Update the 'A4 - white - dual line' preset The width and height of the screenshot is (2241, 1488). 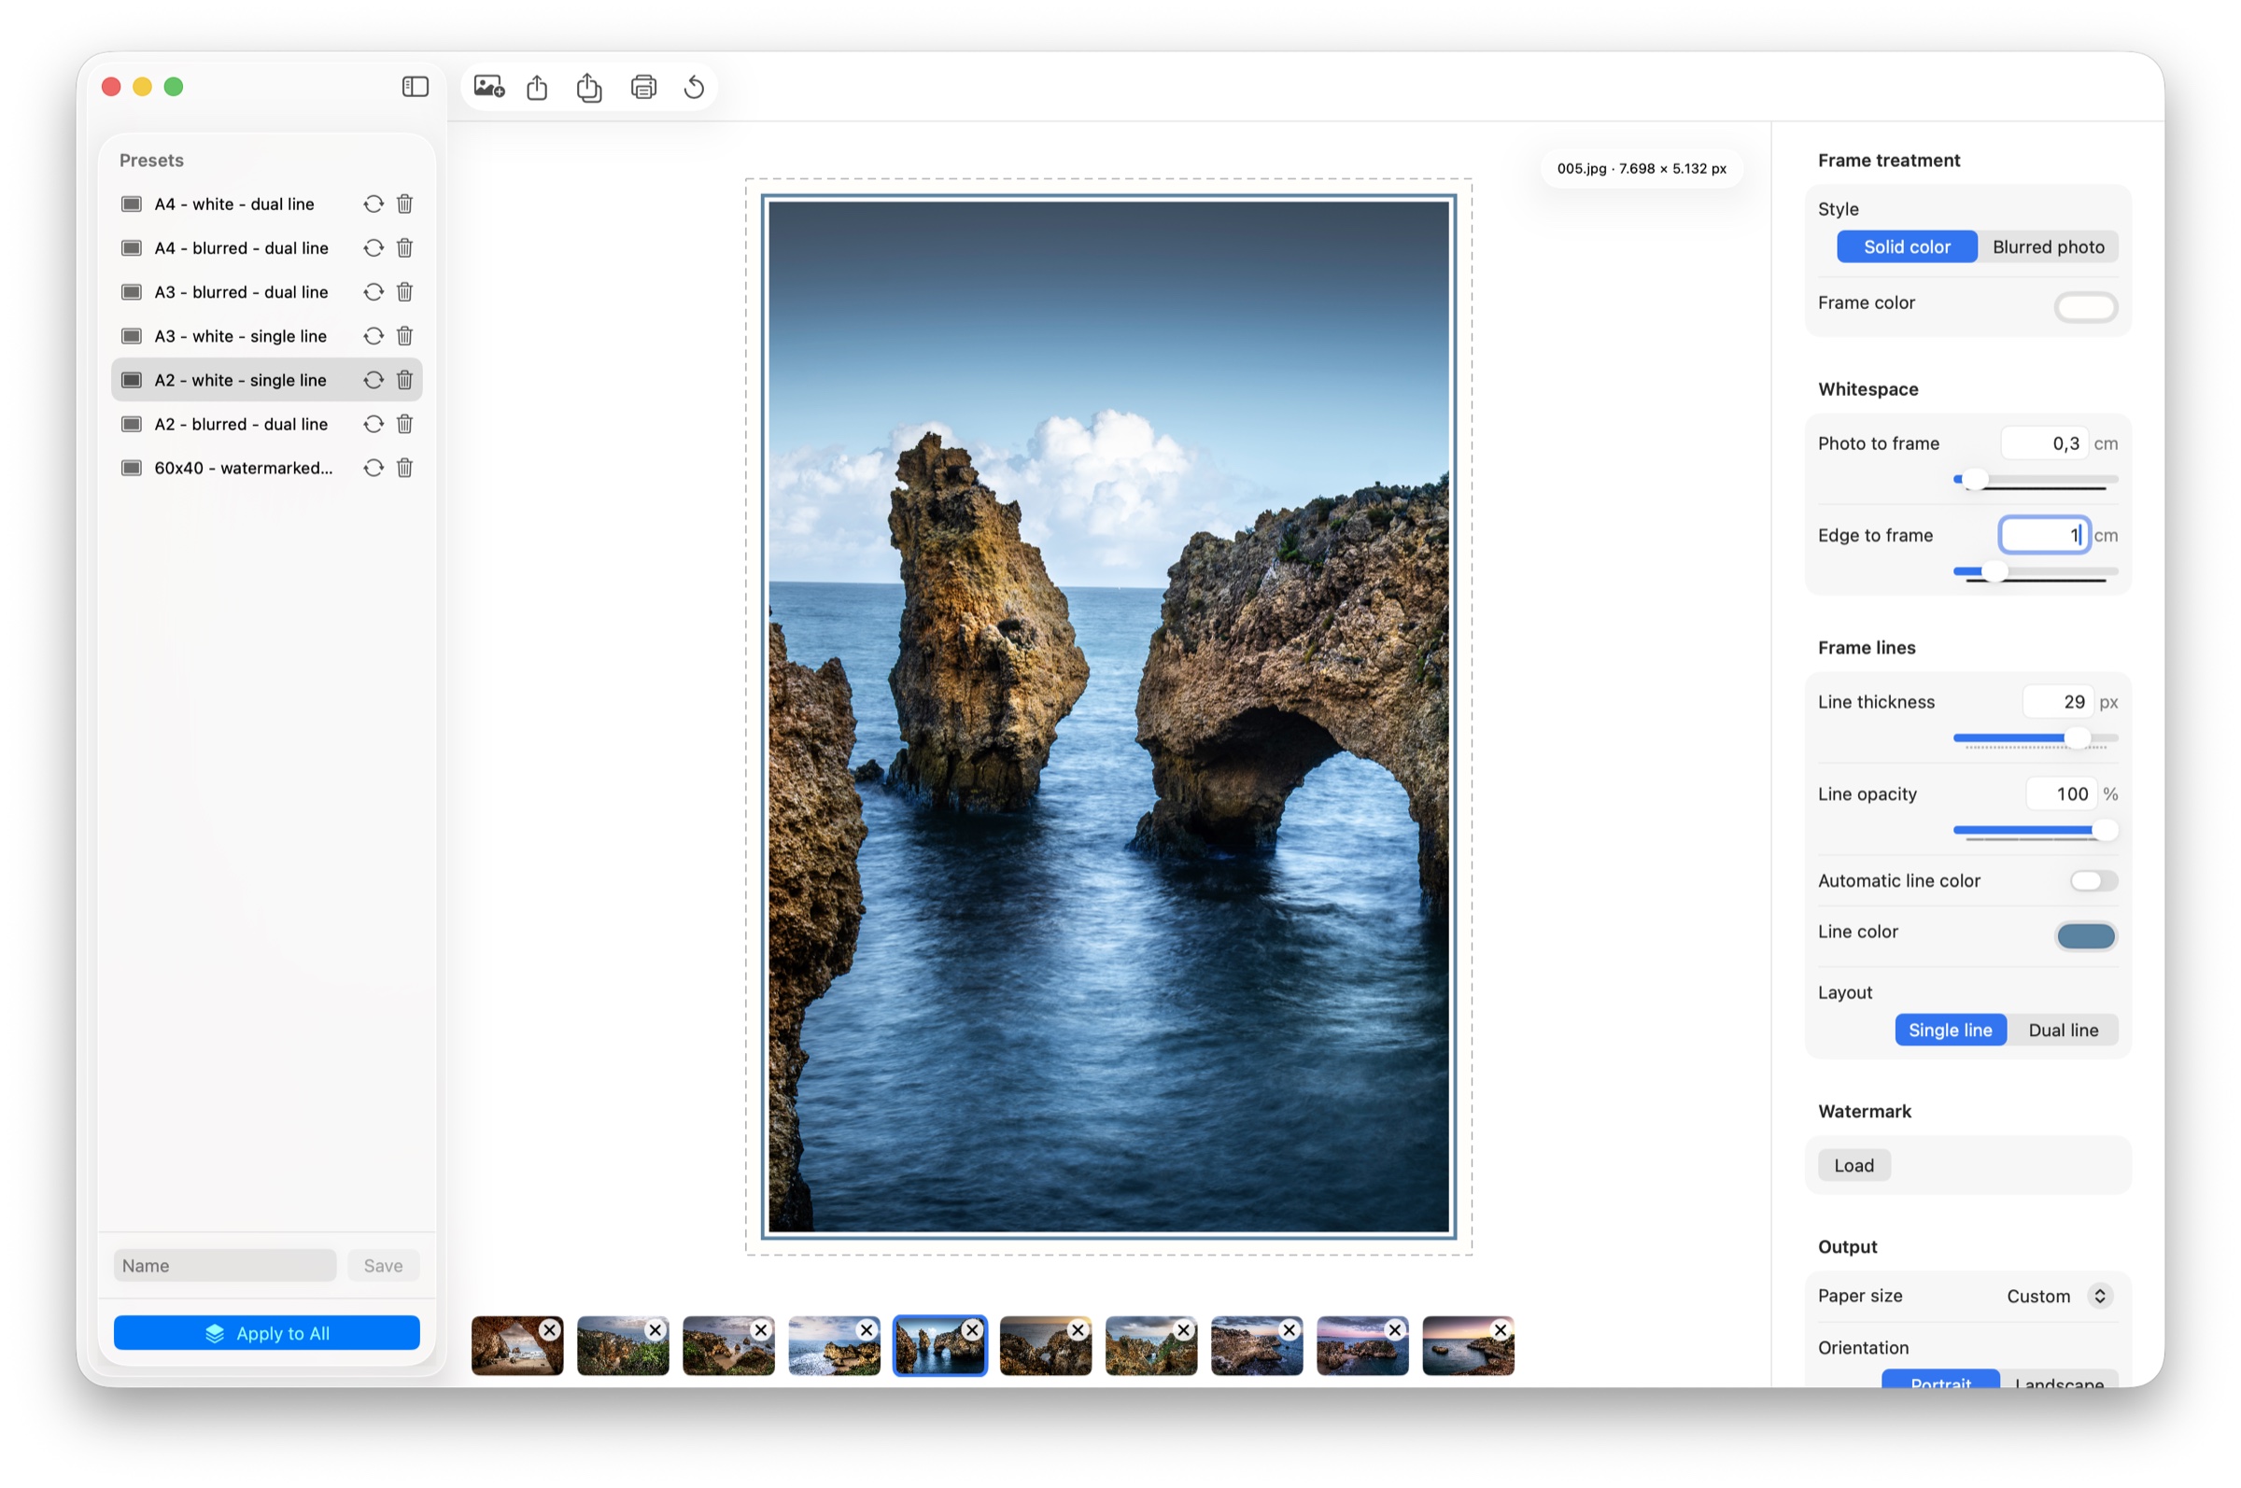click(x=373, y=204)
